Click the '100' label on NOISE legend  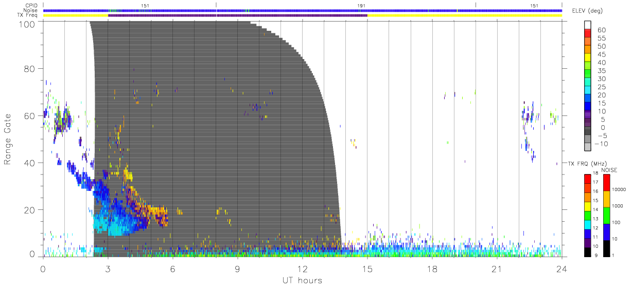(617, 222)
